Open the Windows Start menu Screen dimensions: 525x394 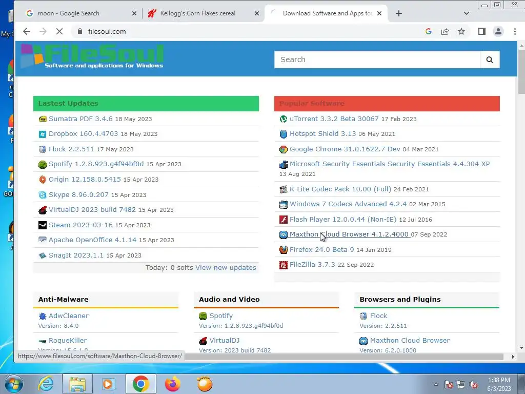pyautogui.click(x=13, y=384)
